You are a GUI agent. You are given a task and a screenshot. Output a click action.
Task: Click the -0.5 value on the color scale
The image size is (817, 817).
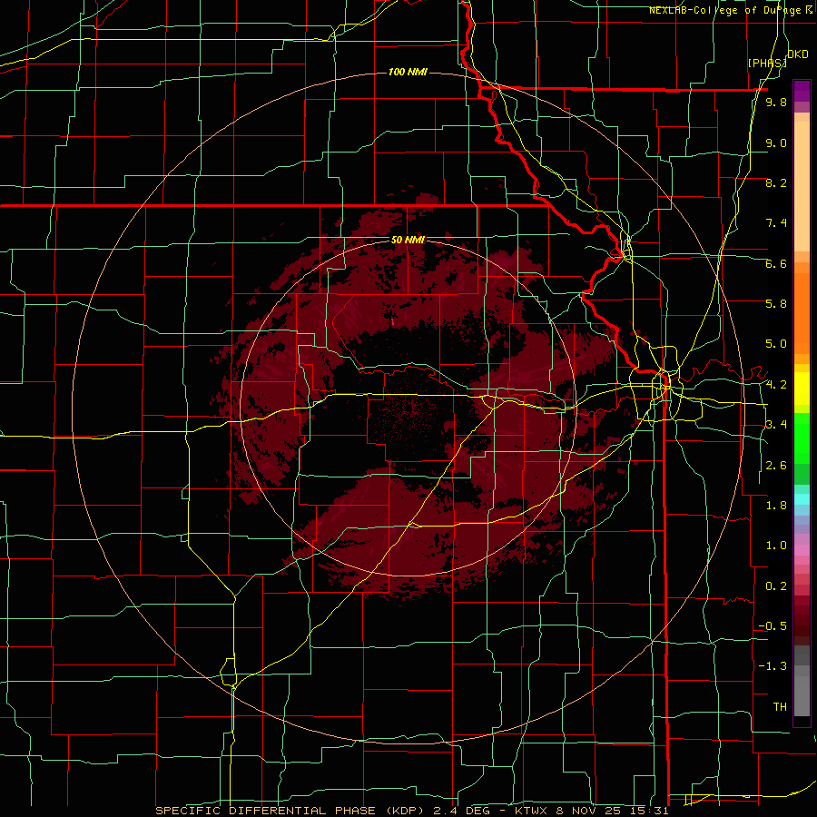click(x=773, y=626)
